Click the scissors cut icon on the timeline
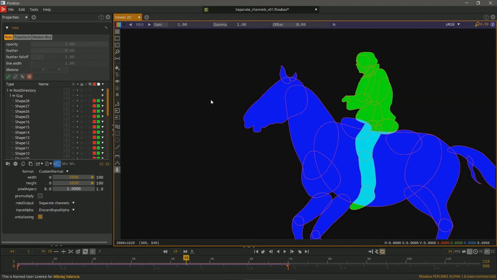 coord(71,252)
